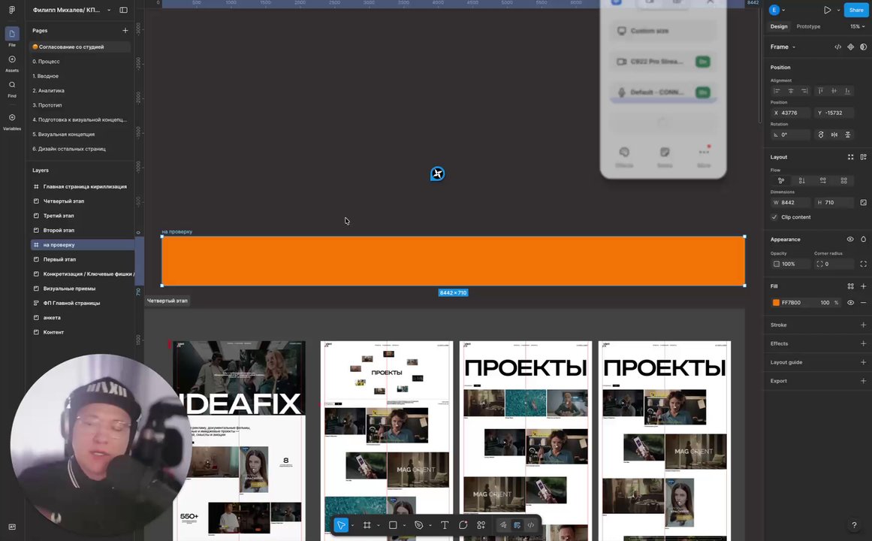
Task: Open zoom level 15% dropdown
Action: tap(857, 26)
